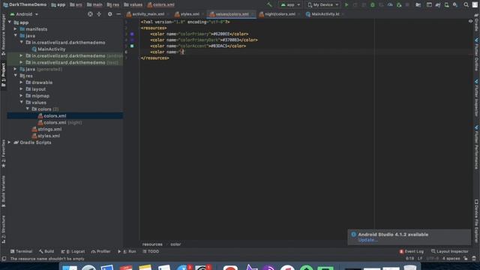Open the Event Log

412,251
